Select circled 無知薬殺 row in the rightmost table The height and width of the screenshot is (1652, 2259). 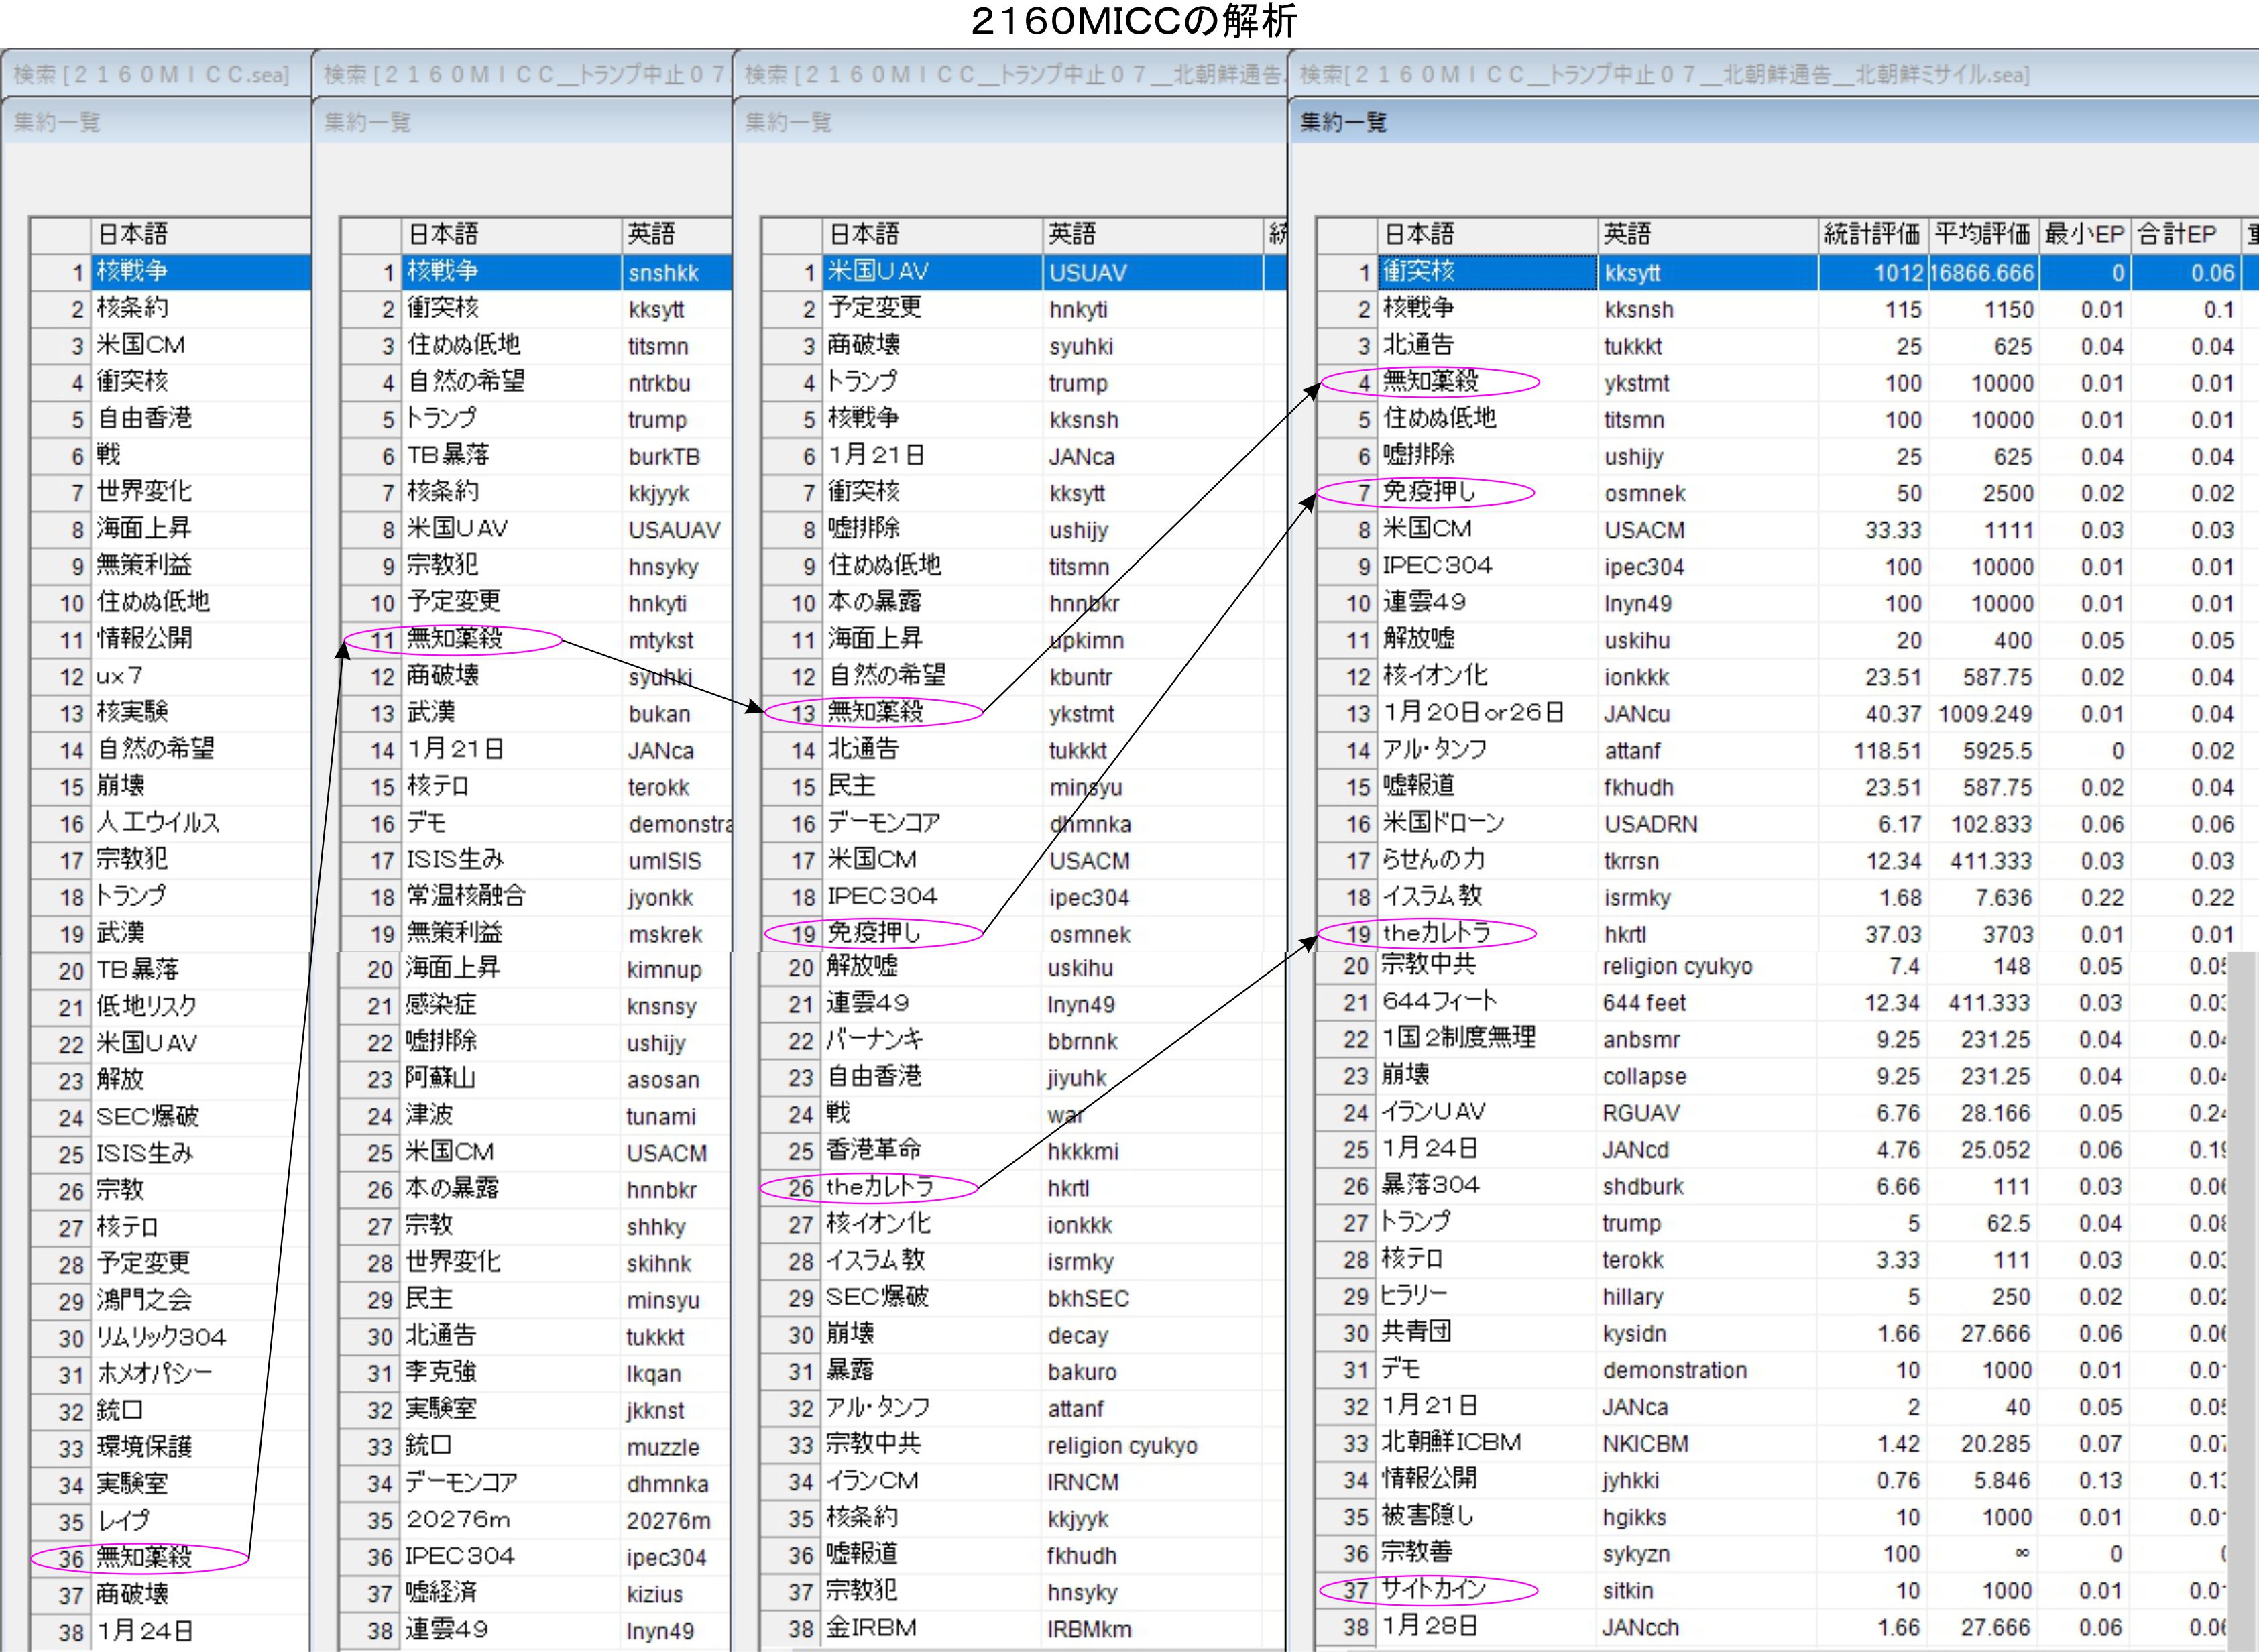coord(1430,382)
